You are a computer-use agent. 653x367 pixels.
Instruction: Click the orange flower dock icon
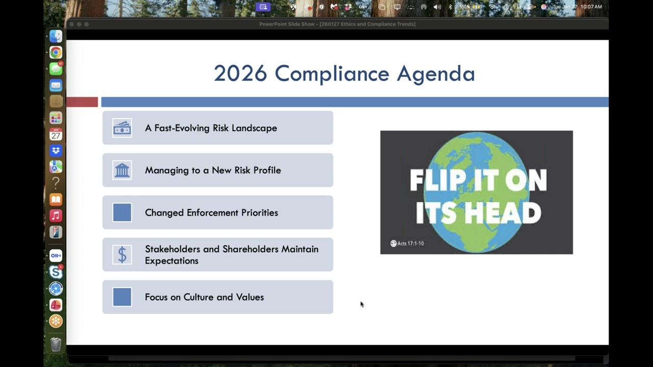(56, 321)
